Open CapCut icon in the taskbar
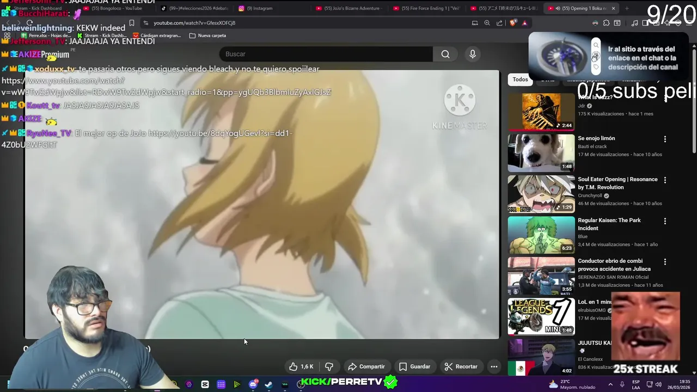 [x=205, y=384]
